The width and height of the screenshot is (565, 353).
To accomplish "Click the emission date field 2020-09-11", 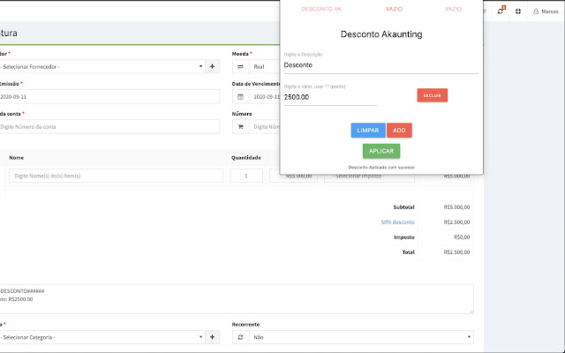I will pyautogui.click(x=109, y=96).
